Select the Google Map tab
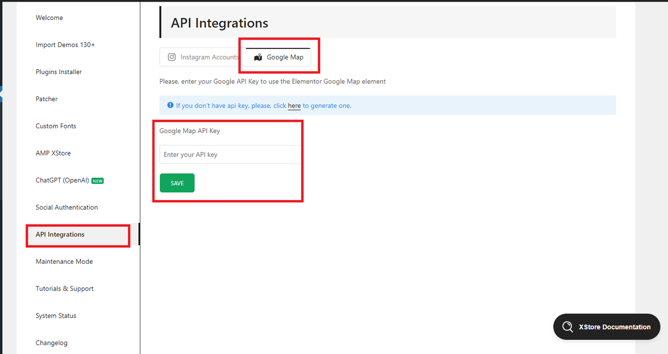The image size is (668, 354). coord(278,57)
